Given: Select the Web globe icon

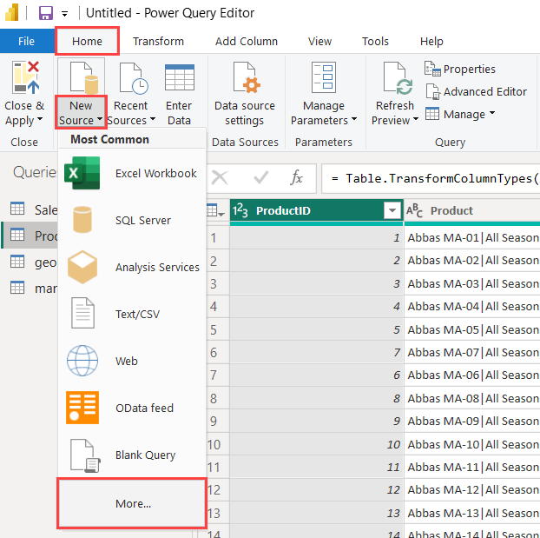Looking at the screenshot, I should 82,361.
